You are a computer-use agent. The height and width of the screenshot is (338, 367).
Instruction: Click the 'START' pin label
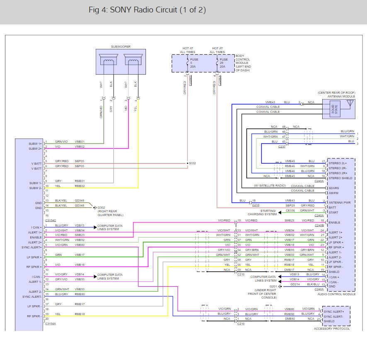point(333,212)
